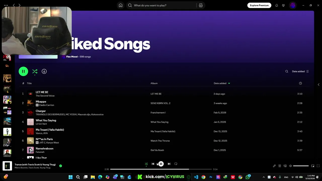The height and width of the screenshot is (181, 322).
Task: Click the 5:37 duration value
Action: [x=300, y=150]
